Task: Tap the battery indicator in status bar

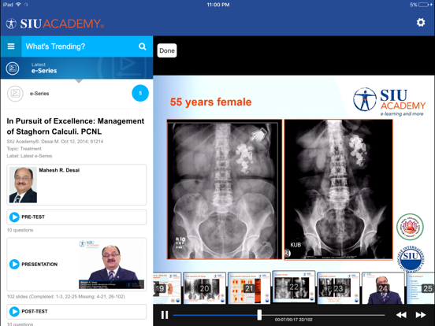Action: pyautogui.click(x=423, y=5)
